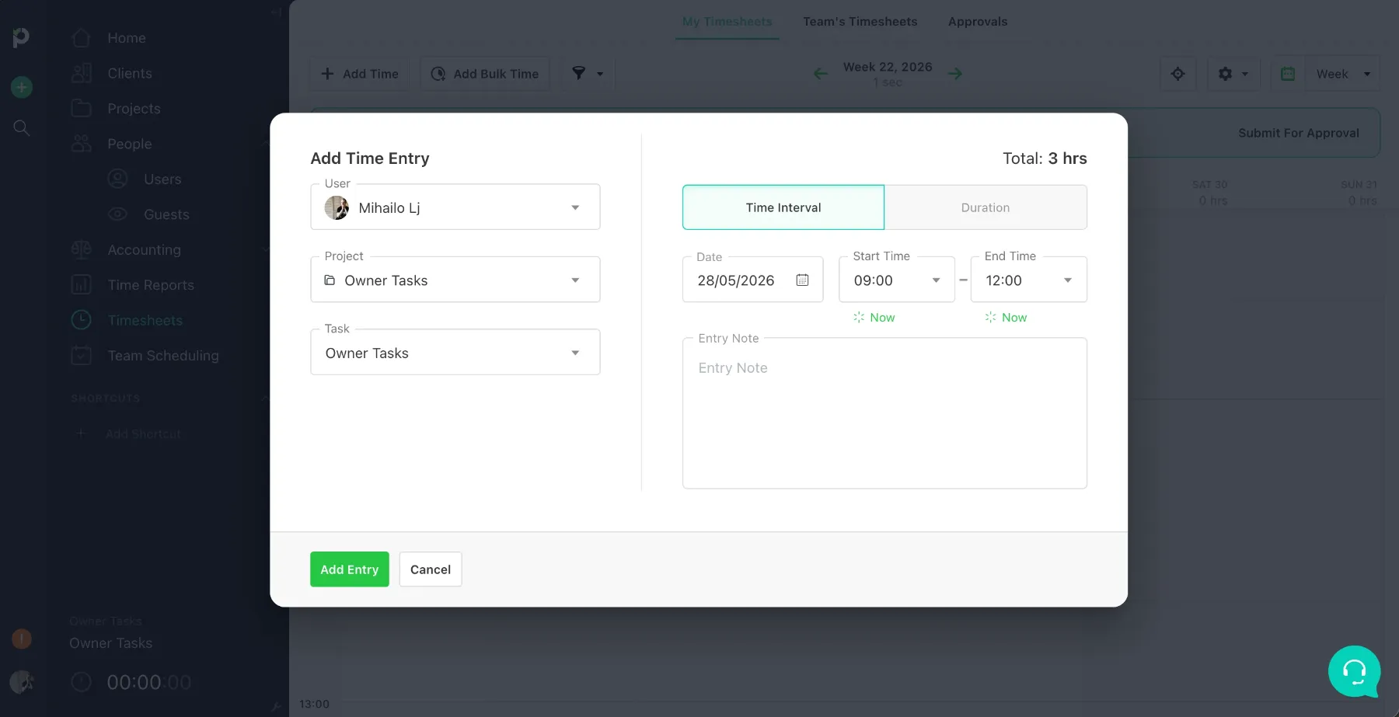The width and height of the screenshot is (1399, 717).
Task: Open the Week view dropdown
Action: pos(1343,74)
